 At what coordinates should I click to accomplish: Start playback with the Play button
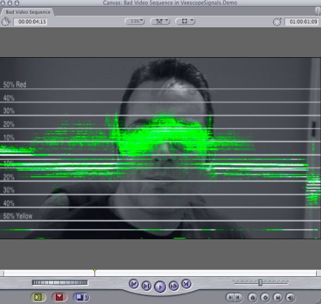pyautogui.click(x=160, y=287)
